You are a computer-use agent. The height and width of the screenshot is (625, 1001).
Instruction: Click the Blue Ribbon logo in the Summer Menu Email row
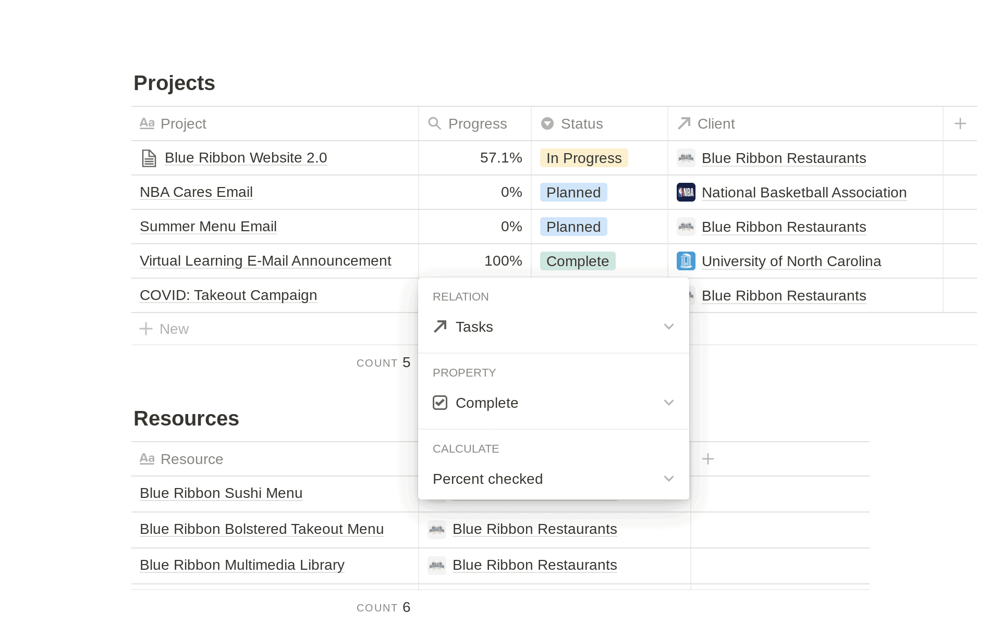[x=686, y=227]
